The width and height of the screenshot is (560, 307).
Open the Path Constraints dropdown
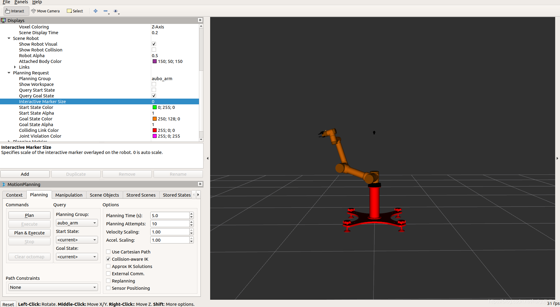coord(53,287)
